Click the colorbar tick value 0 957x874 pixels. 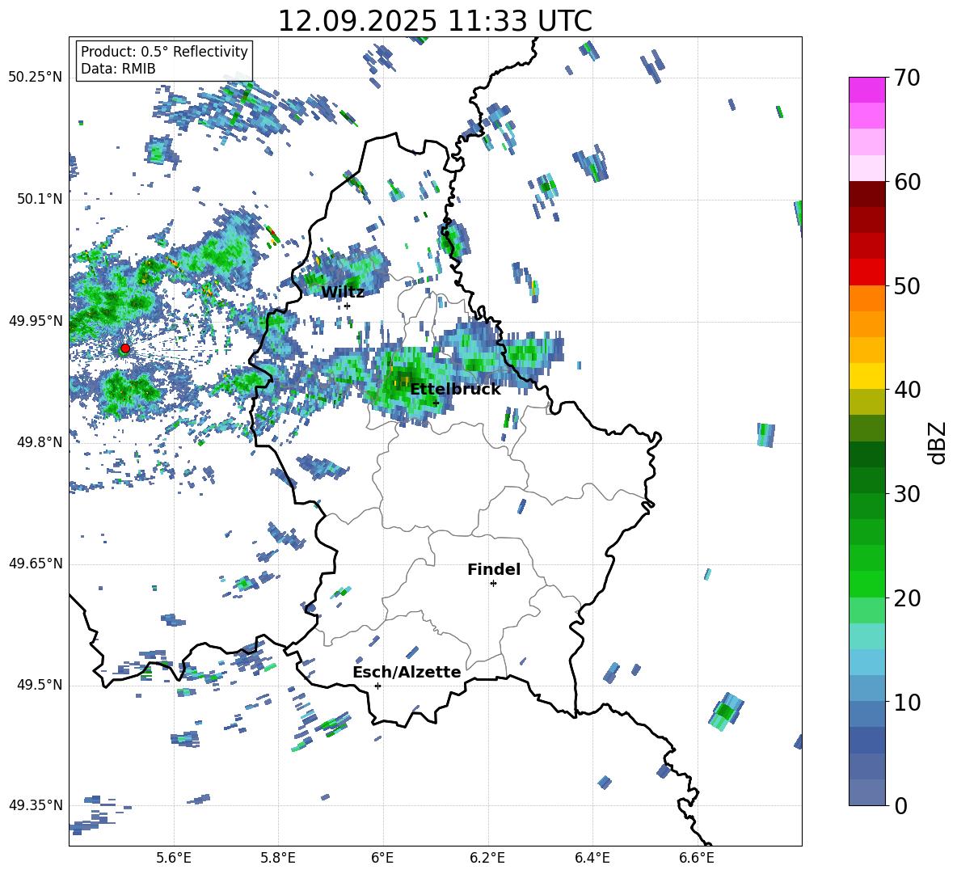(x=900, y=805)
